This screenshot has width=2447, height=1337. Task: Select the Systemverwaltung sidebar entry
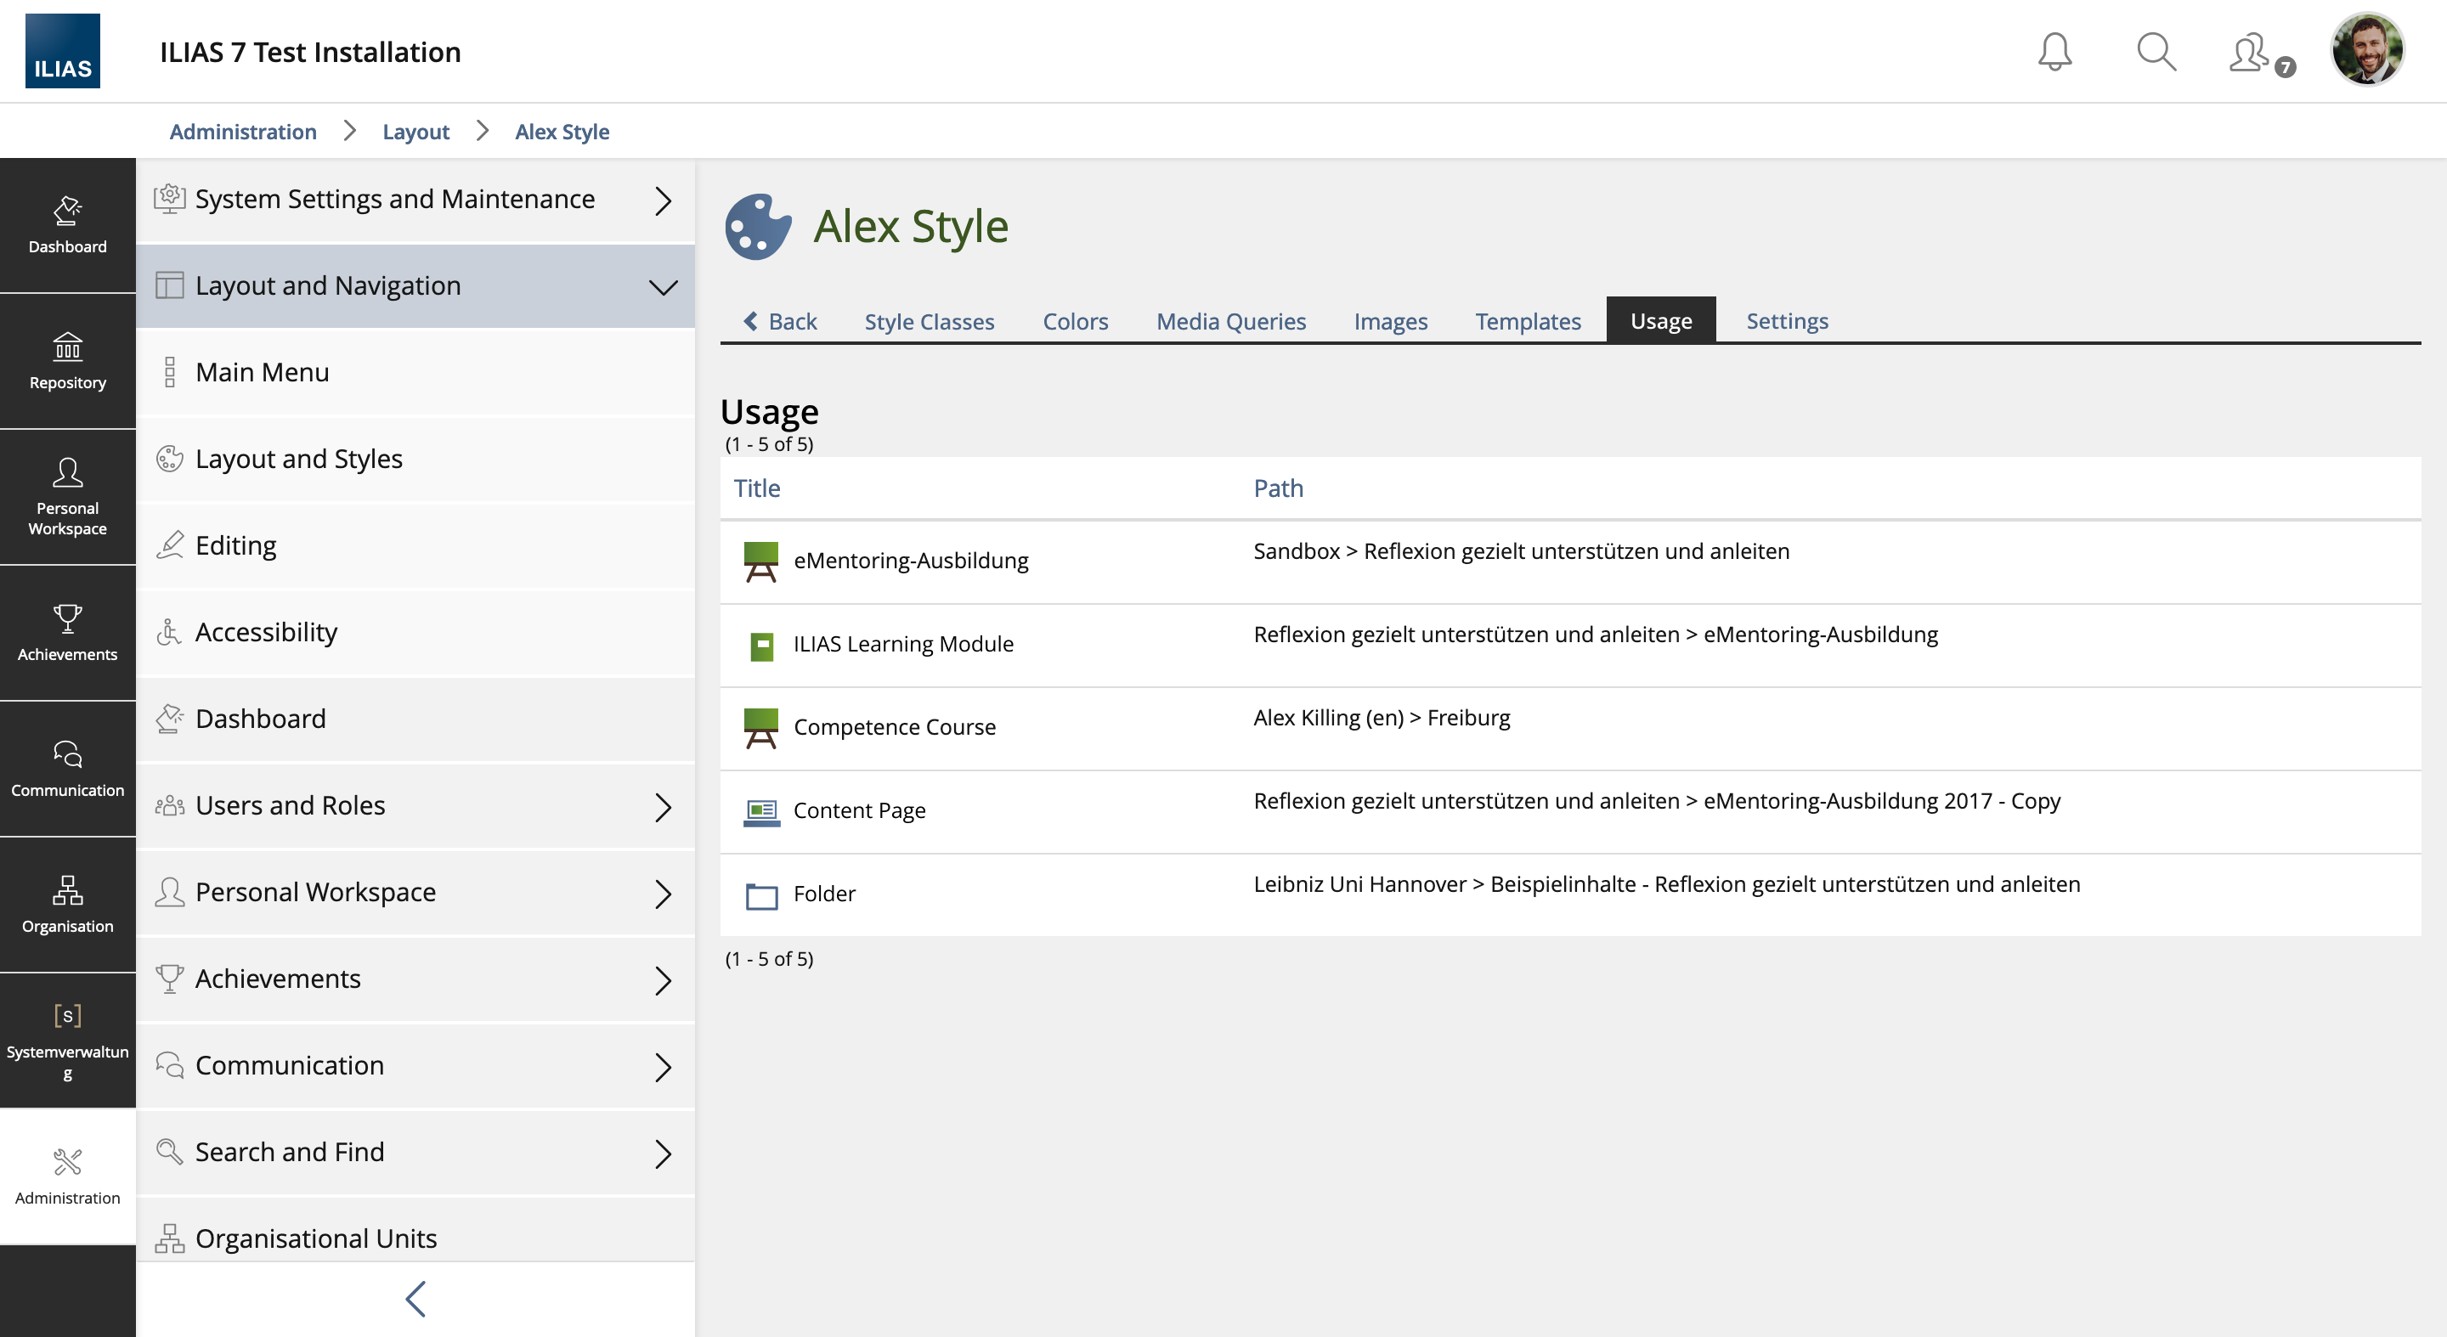click(67, 1041)
